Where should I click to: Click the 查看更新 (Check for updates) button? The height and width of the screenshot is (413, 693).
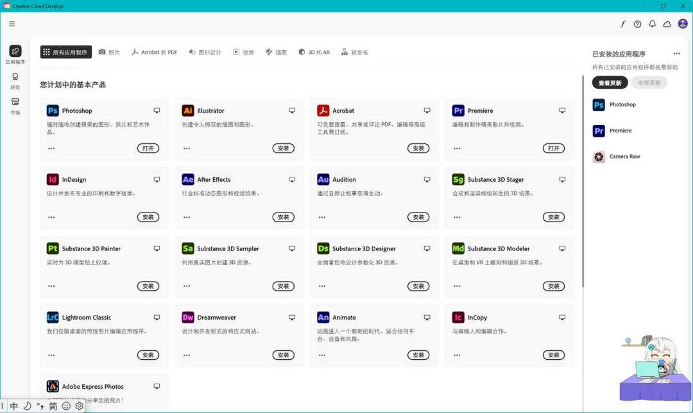click(610, 83)
